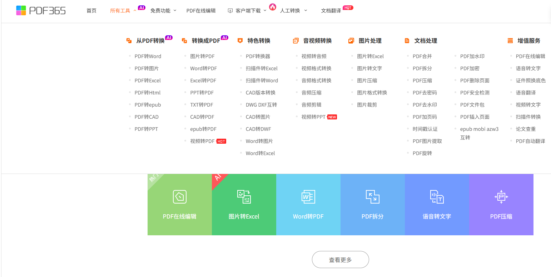Click the download icon beside 客户端下载
Viewport: 551px width, 277px height.
230,11
